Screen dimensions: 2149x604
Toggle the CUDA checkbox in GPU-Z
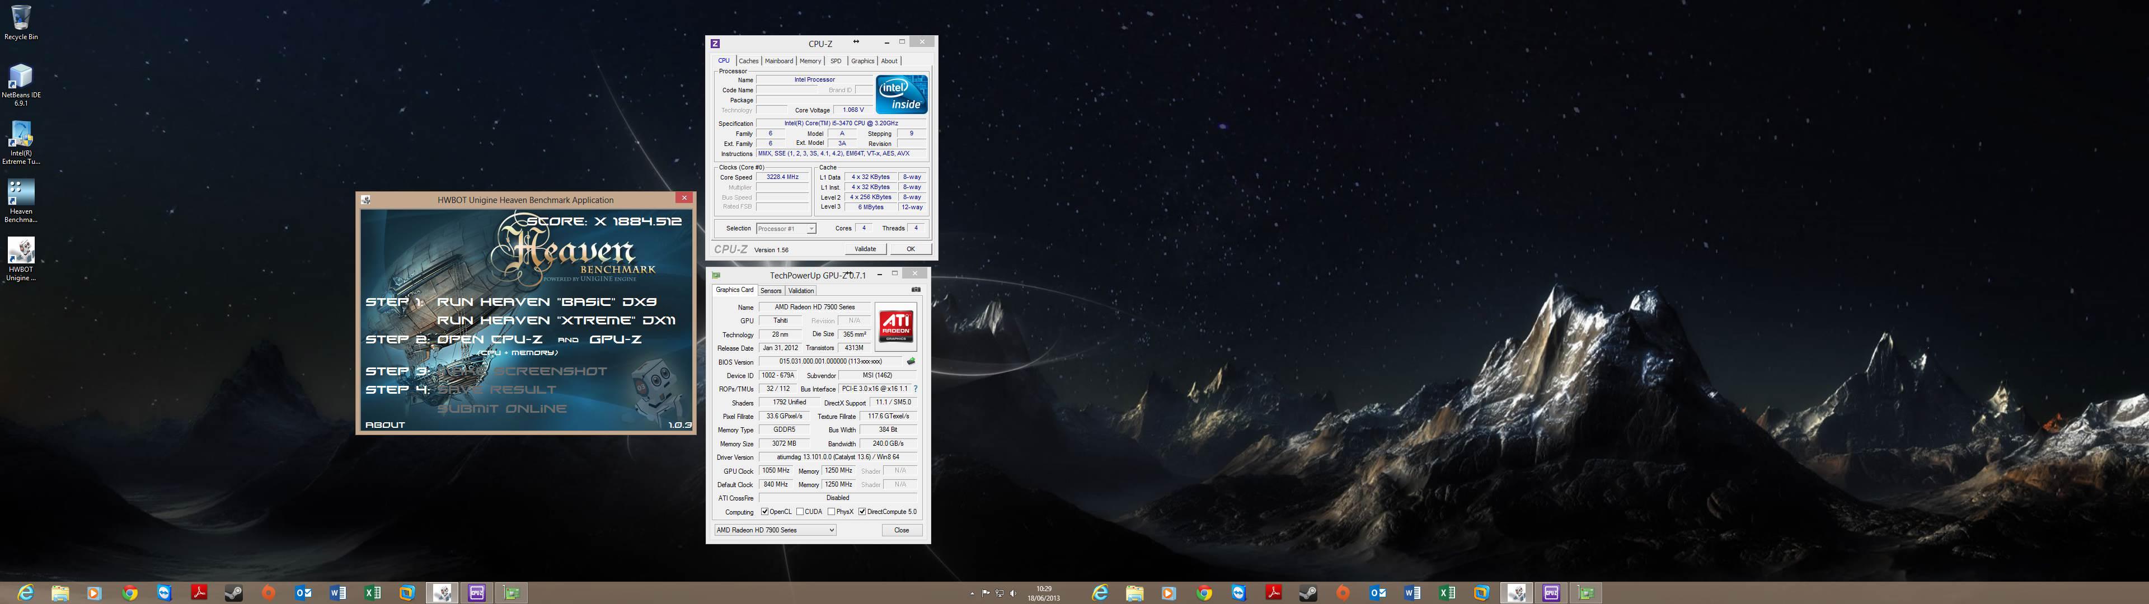(800, 511)
